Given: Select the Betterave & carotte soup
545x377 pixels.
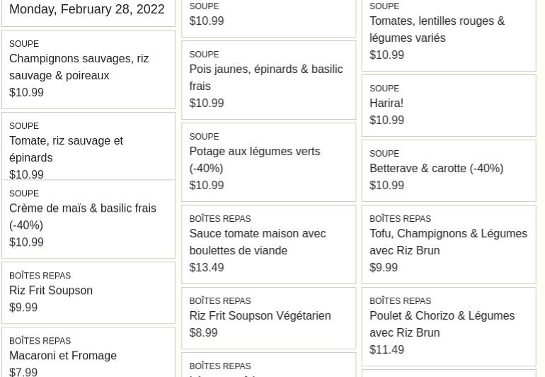Looking at the screenshot, I should point(436,169).
